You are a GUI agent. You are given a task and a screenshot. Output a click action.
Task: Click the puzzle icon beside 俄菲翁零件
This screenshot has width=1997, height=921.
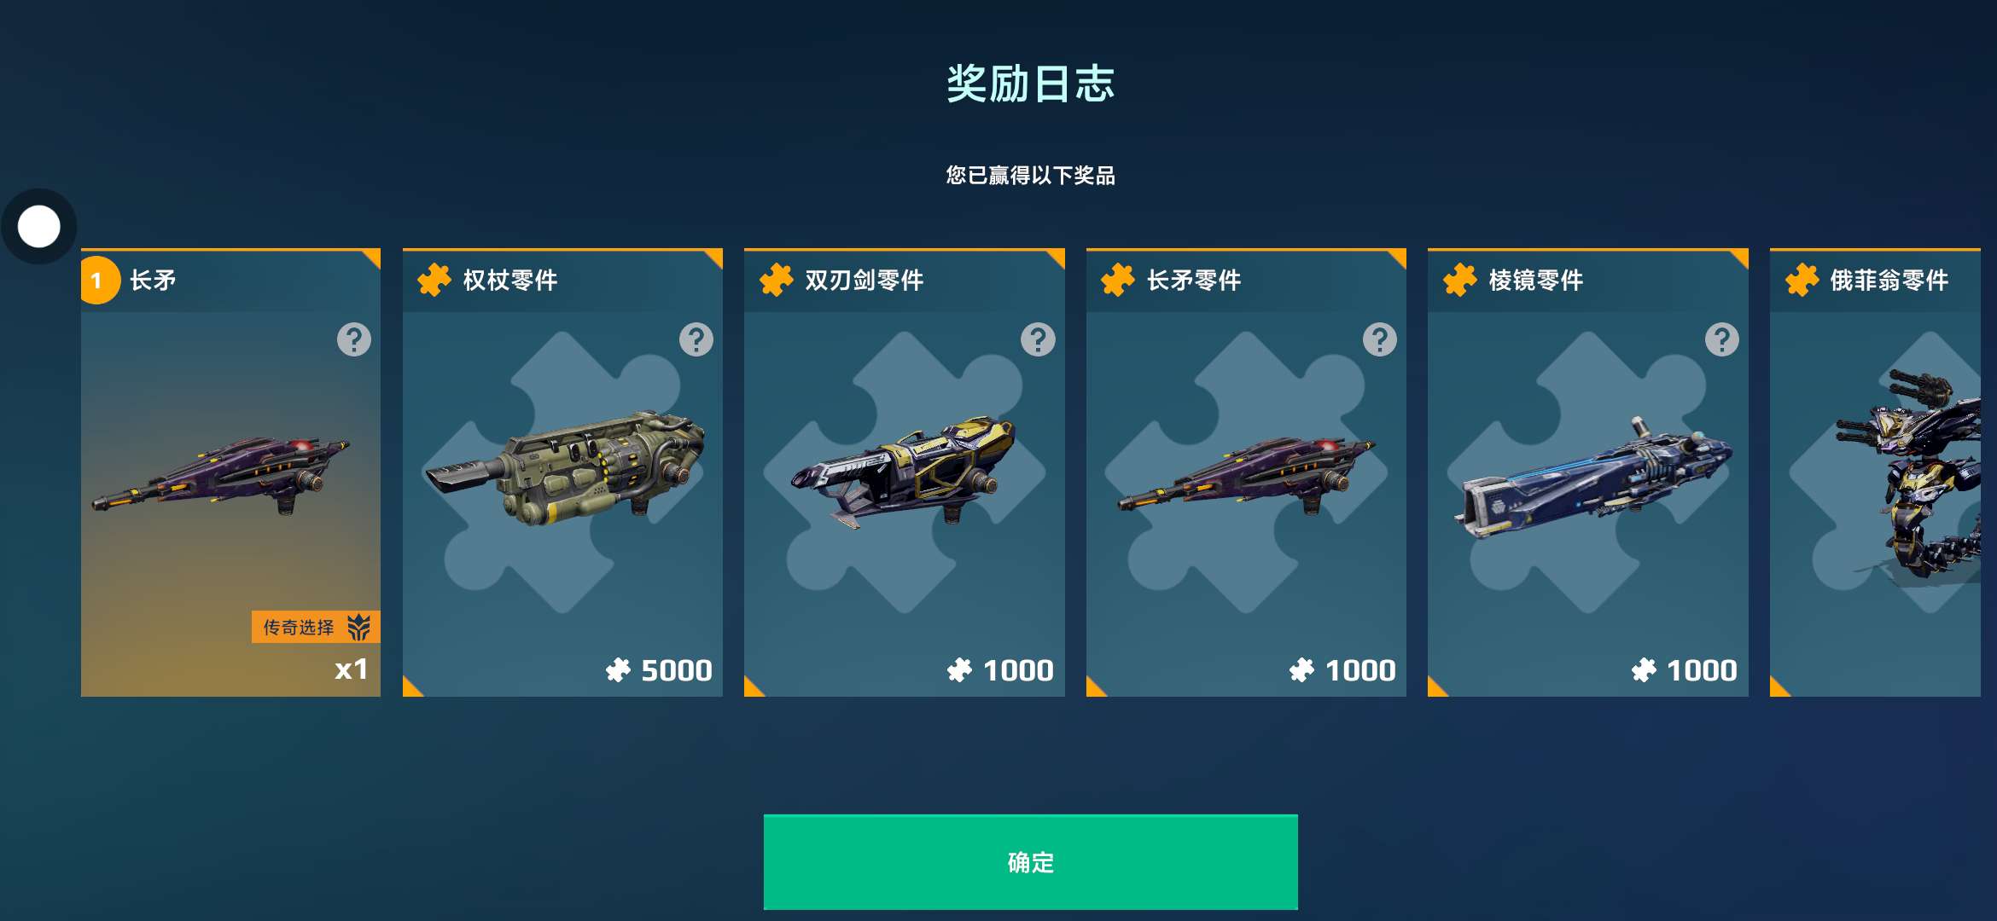click(x=1802, y=280)
